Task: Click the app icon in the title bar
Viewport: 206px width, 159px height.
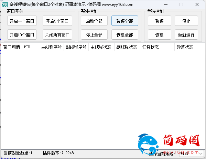Action: (x=5, y=4)
